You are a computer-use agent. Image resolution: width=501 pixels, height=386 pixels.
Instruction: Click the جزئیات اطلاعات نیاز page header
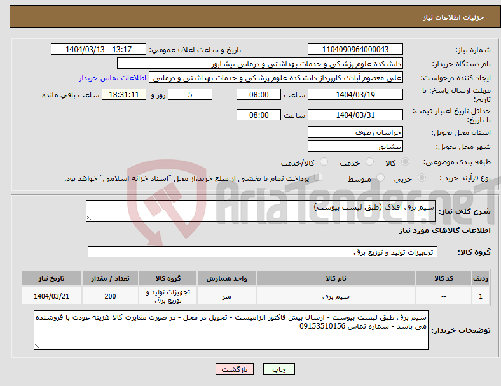point(453,17)
